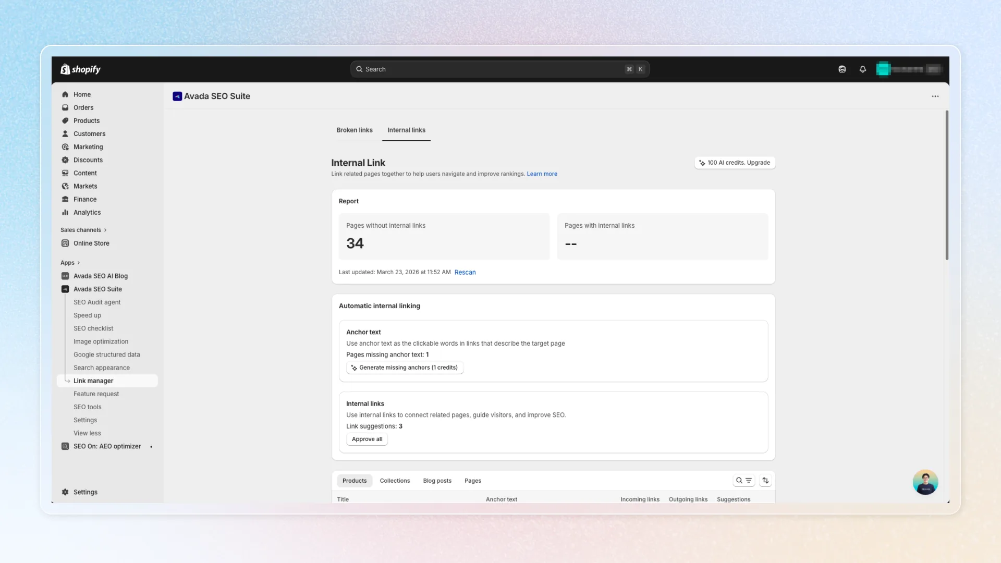
Task: Click the Shopify logo
Action: pyautogui.click(x=80, y=69)
